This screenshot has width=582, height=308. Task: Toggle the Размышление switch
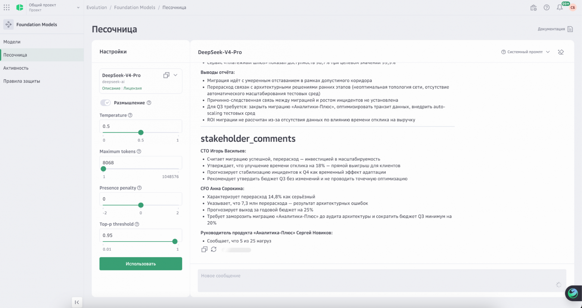106,103
